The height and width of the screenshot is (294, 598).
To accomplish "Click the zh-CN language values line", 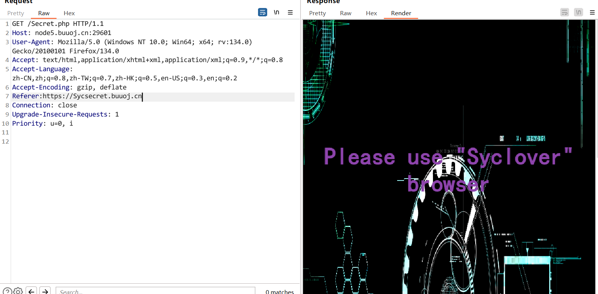I will pos(125,78).
